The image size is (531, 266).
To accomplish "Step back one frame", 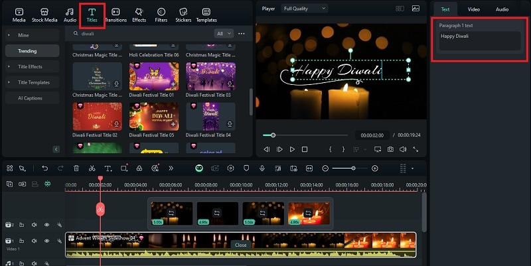I will 267,149.
